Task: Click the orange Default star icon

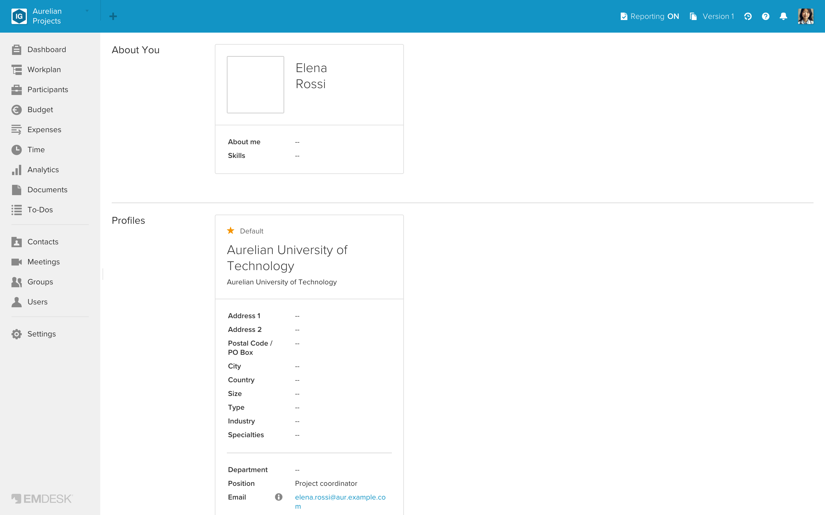Action: point(230,231)
